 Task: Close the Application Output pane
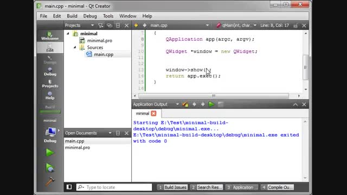[x=304, y=105]
